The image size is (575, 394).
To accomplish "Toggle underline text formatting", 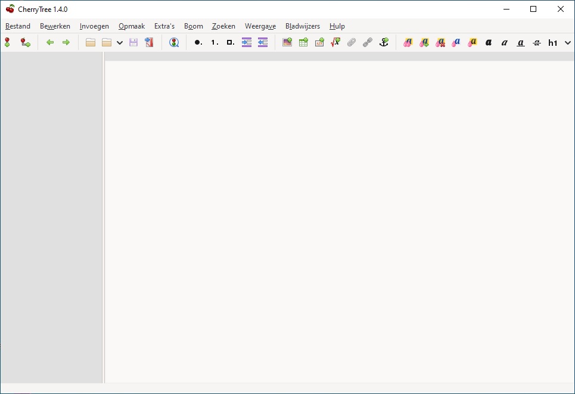I will pos(521,42).
